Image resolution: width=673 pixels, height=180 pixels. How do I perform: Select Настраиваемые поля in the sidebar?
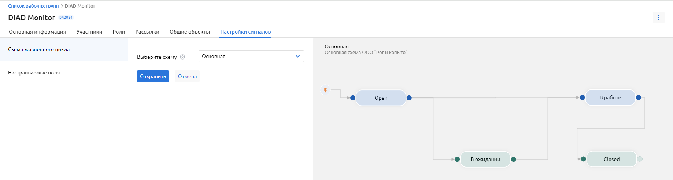[34, 73]
